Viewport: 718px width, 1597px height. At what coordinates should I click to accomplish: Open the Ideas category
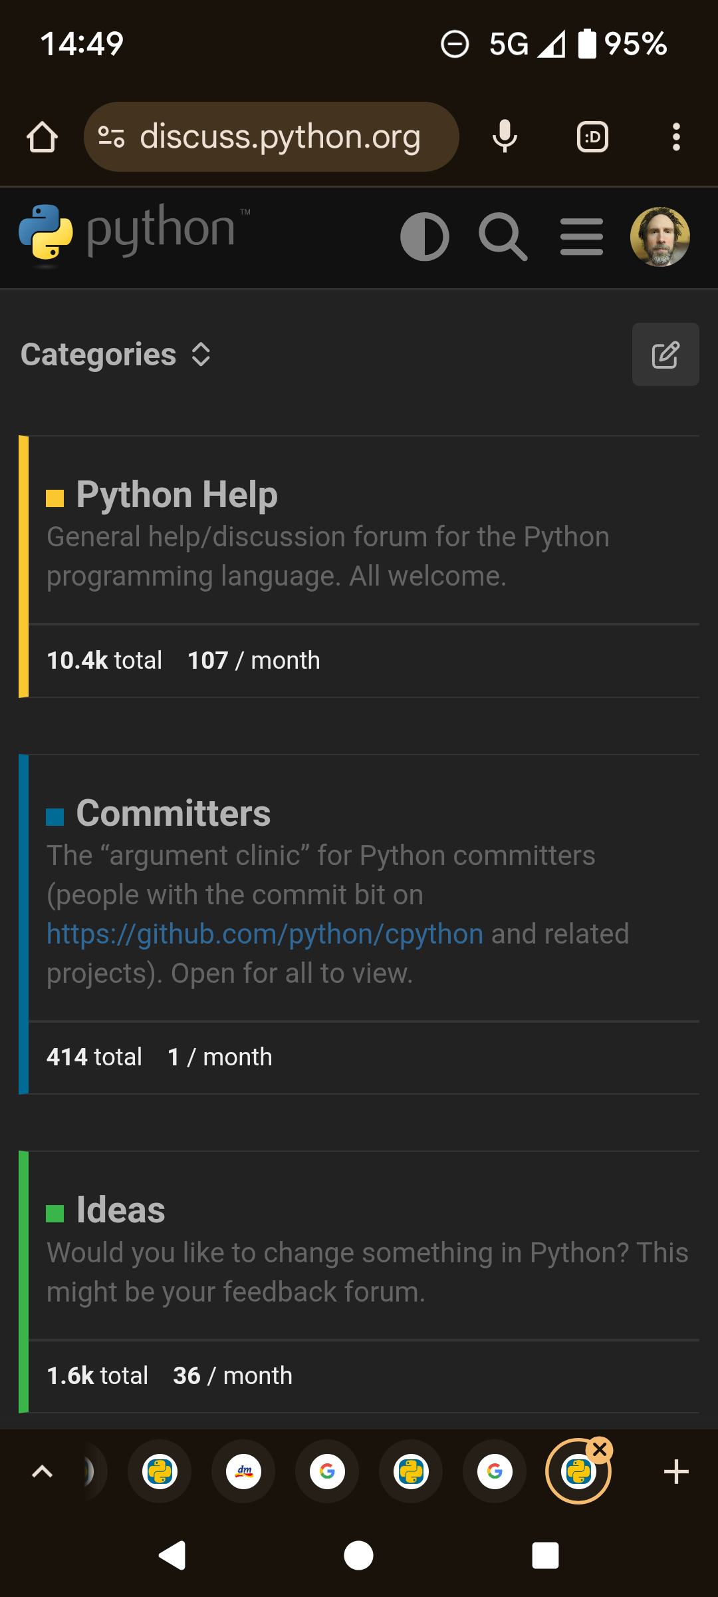120,1210
